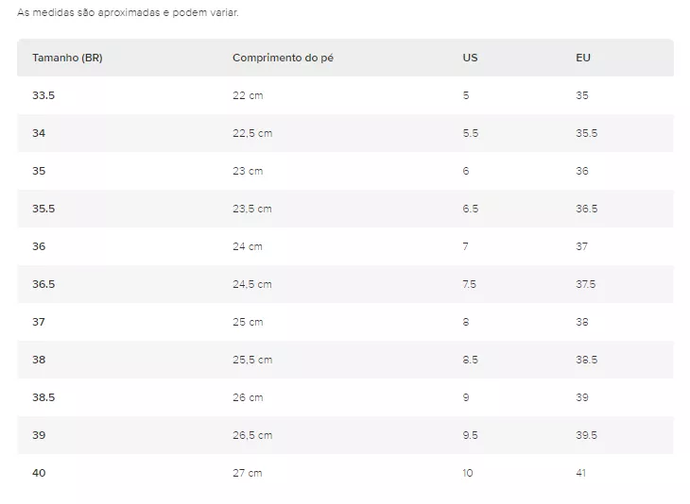Select the EU size 41 cell
690x504 pixels.
581,473
